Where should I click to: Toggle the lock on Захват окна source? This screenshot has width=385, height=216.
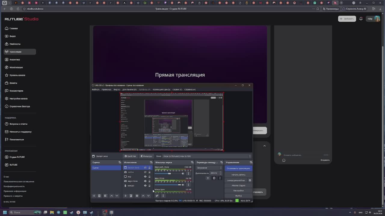coord(149,168)
